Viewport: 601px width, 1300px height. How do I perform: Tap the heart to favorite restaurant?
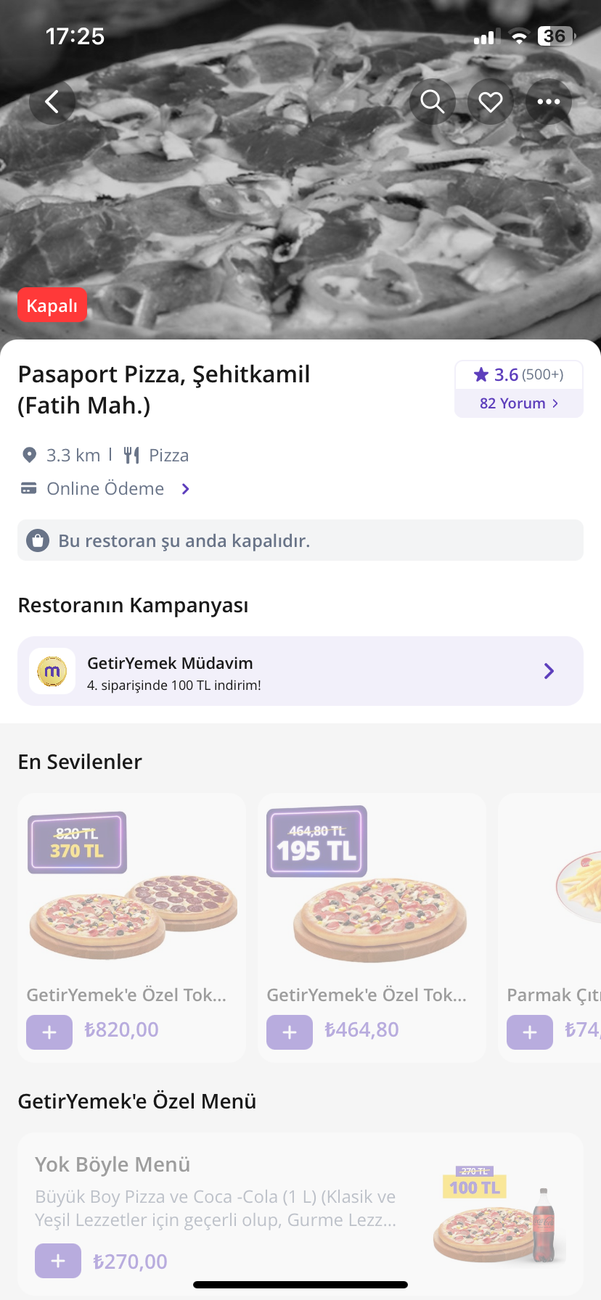coord(491,102)
